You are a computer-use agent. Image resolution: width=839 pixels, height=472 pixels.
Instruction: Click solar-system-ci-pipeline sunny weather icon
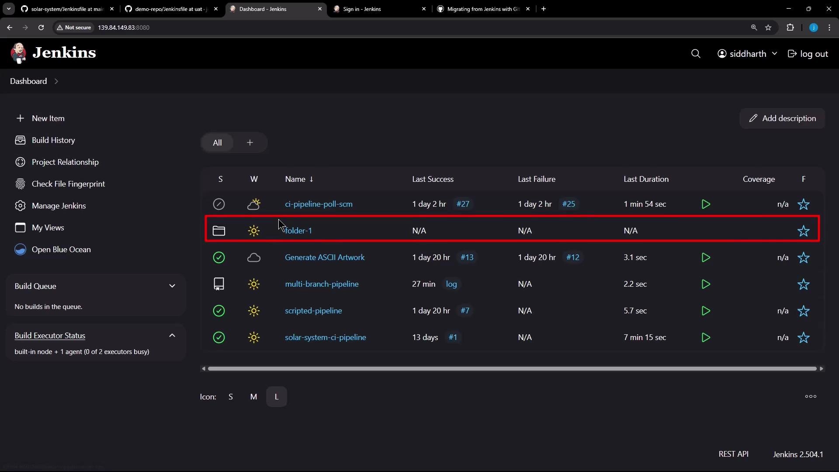[254, 337]
